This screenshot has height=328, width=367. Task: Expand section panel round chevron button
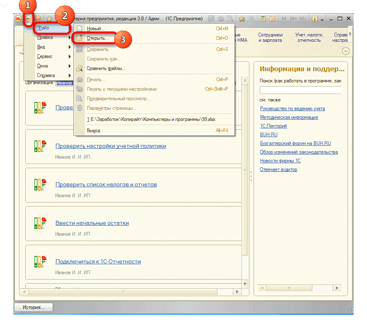[x=346, y=51]
